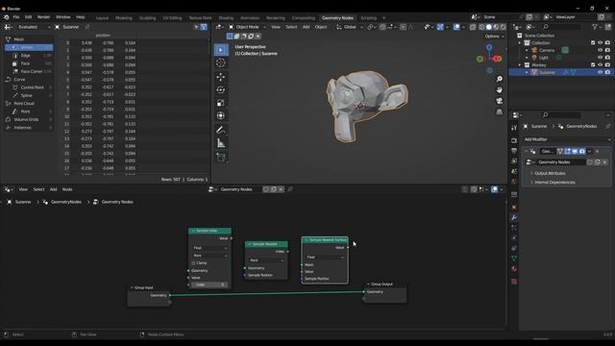The image size is (615, 346).
Task: Open the Material properties tab
Action: (514, 269)
